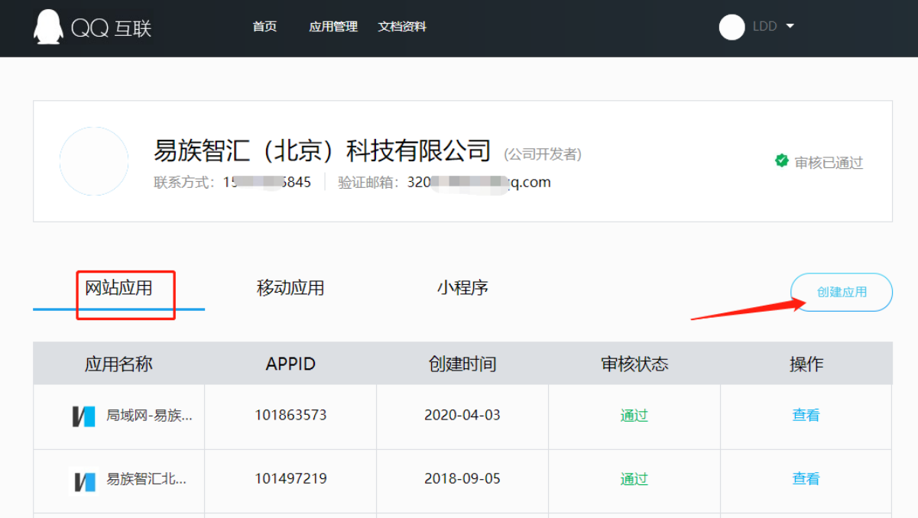The width and height of the screenshot is (918, 518).
Task: Open 应用管理 in top navigation
Action: 333,27
